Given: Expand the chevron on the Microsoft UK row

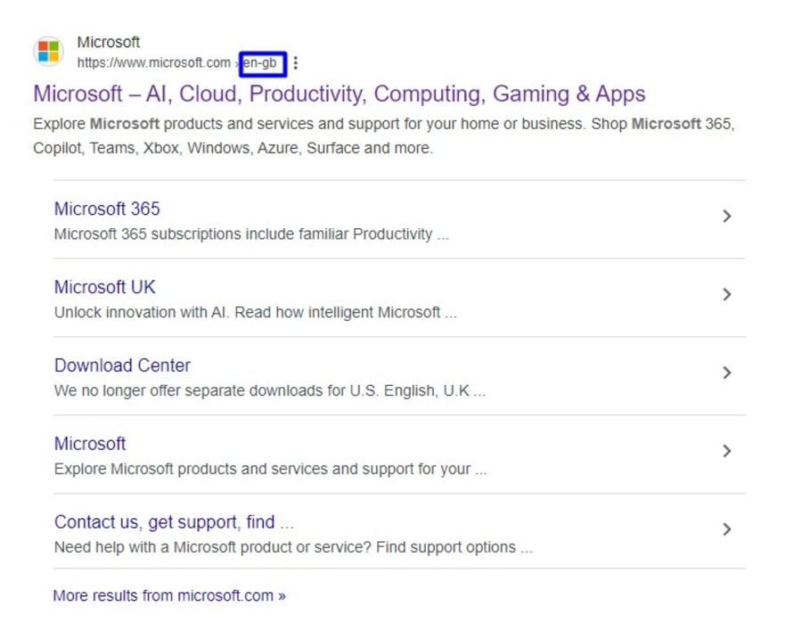Looking at the screenshot, I should click(727, 295).
